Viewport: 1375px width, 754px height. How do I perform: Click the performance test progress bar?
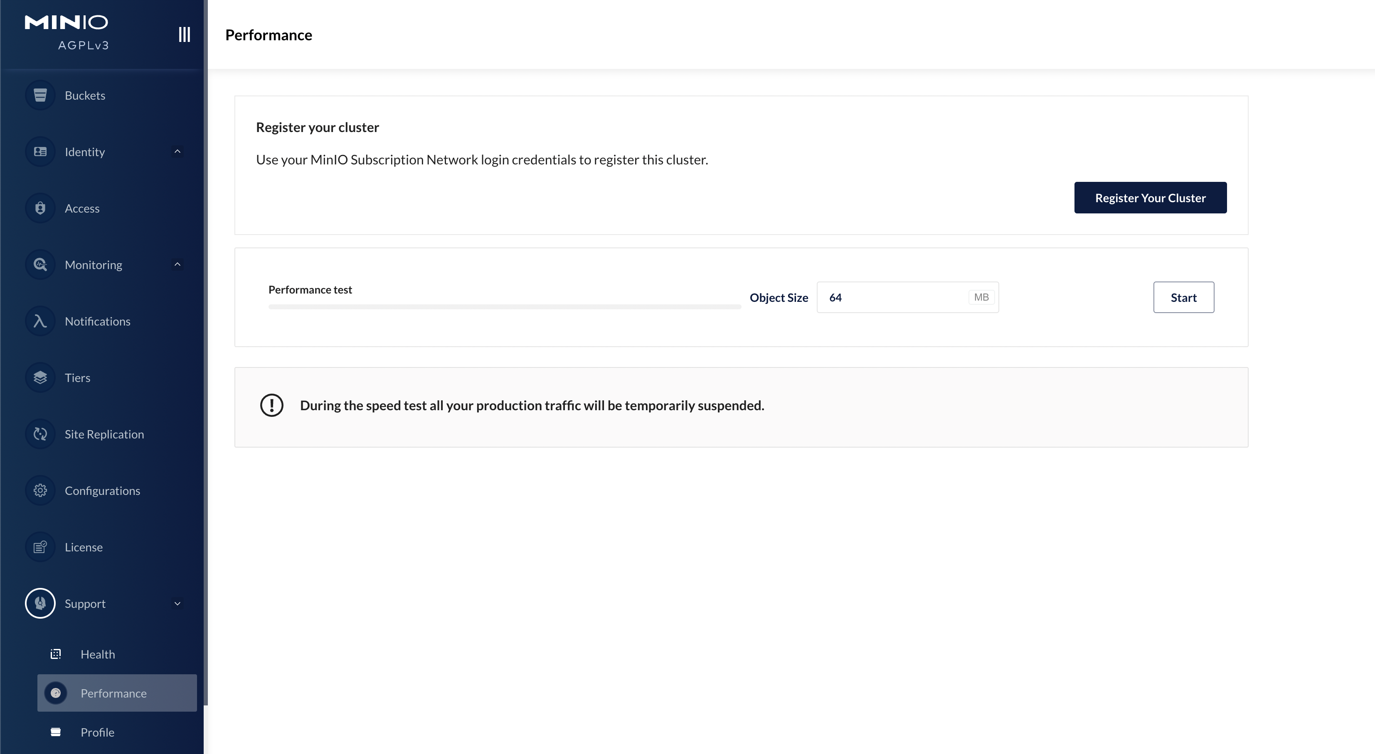505,306
